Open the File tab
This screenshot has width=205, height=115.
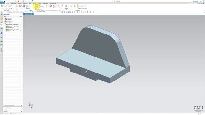(2, 3)
